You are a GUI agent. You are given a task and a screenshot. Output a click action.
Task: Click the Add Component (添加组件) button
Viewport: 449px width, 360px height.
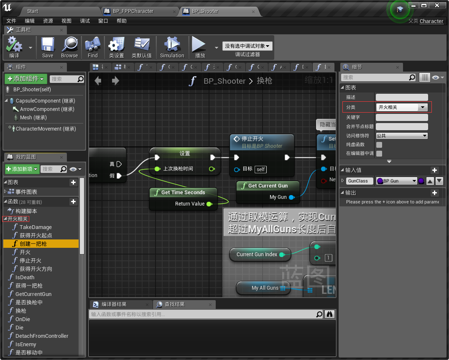click(x=26, y=79)
